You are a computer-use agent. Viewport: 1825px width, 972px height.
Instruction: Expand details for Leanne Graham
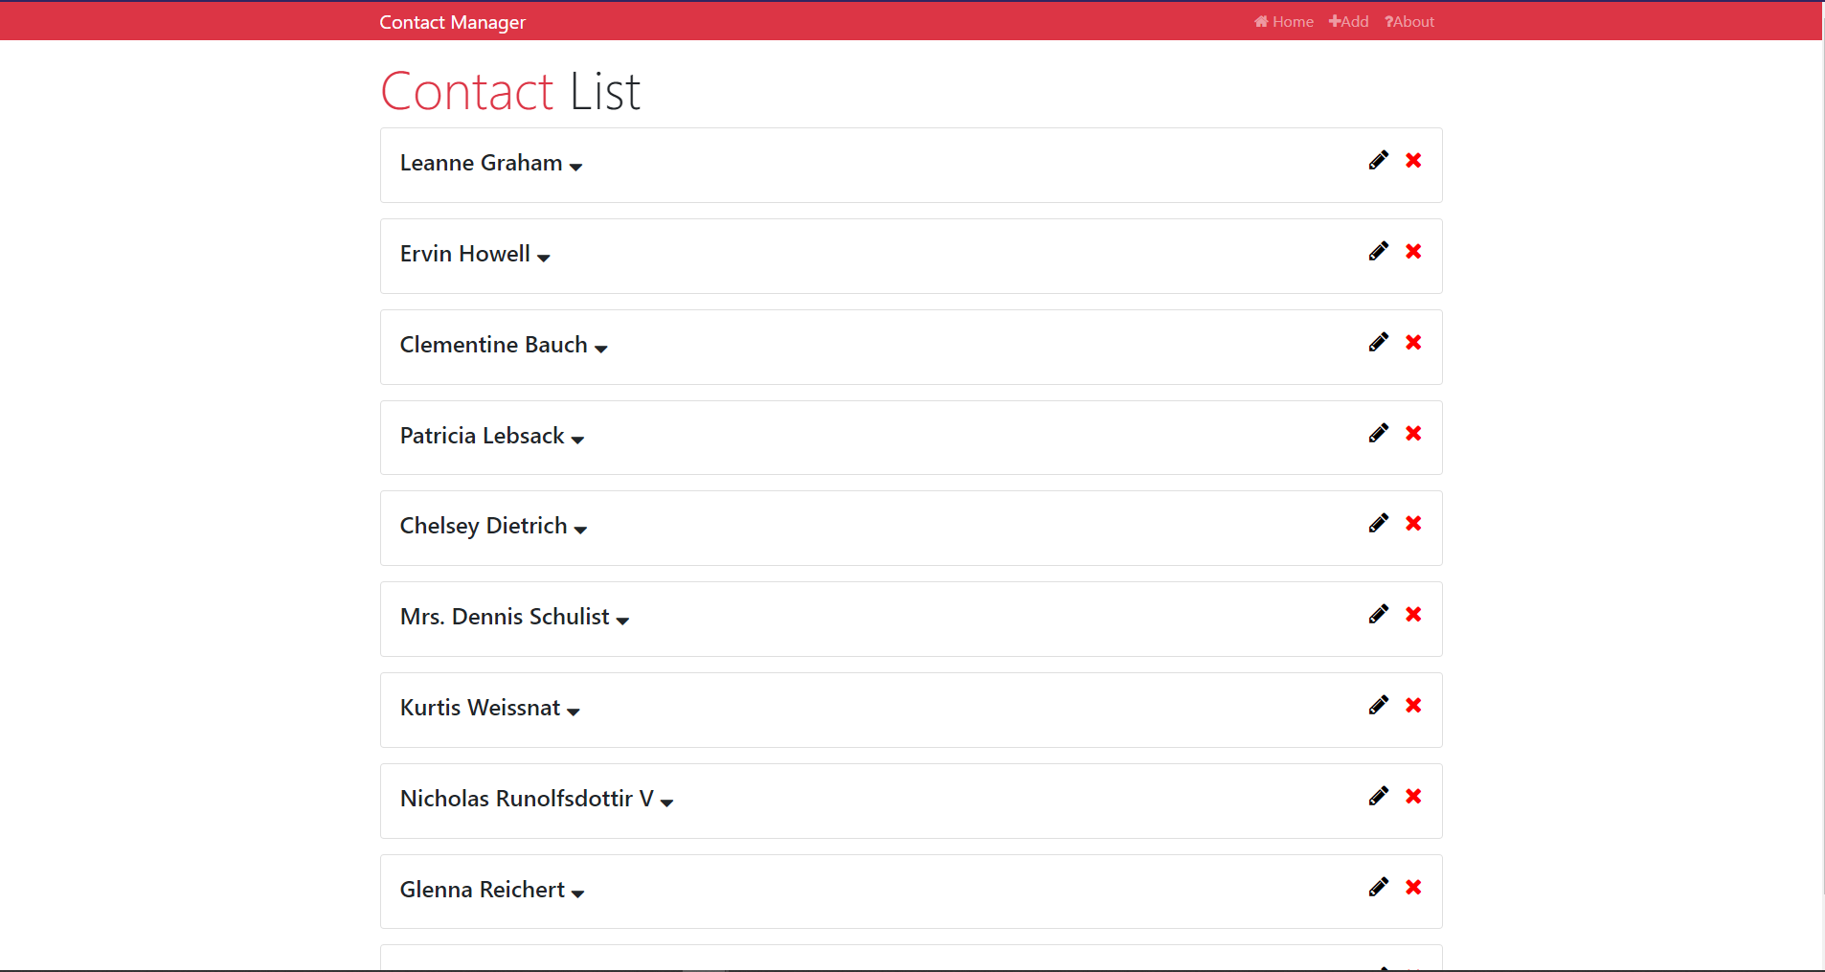click(575, 167)
